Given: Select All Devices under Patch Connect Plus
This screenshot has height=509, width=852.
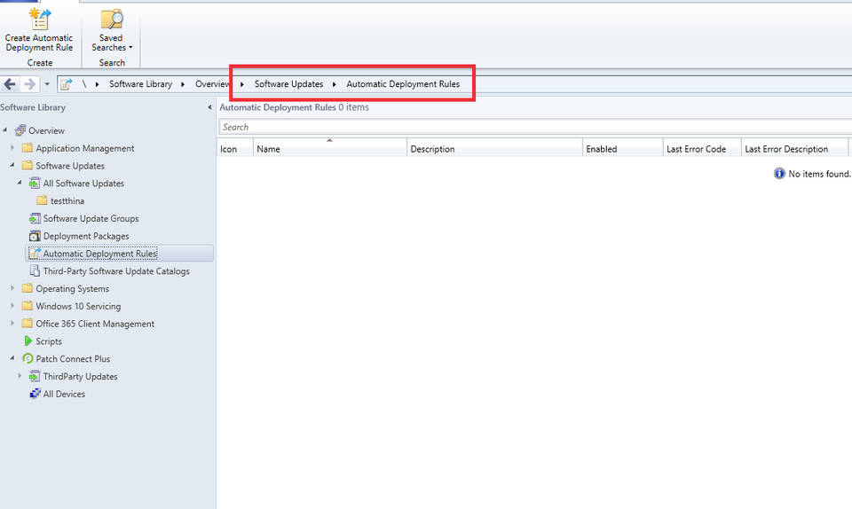Looking at the screenshot, I should coord(64,394).
